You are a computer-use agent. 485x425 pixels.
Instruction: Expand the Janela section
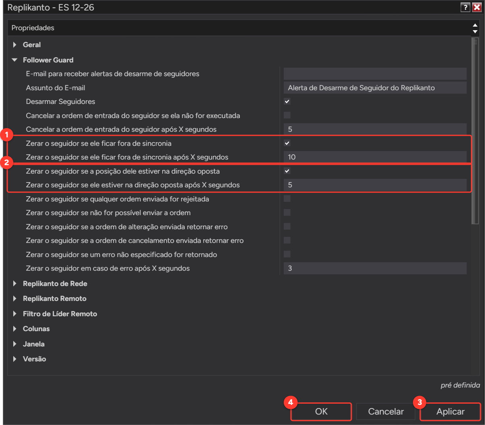(x=15, y=344)
